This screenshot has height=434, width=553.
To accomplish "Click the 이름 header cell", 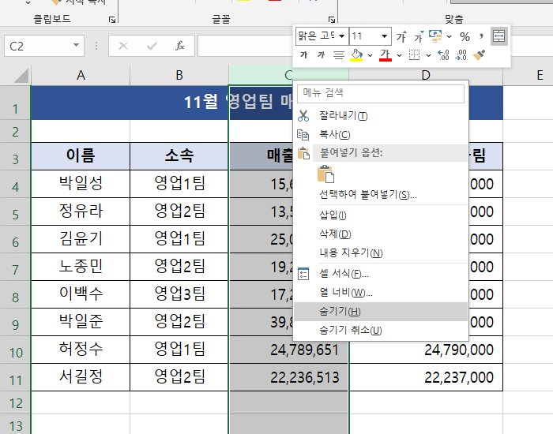I will pos(81,156).
